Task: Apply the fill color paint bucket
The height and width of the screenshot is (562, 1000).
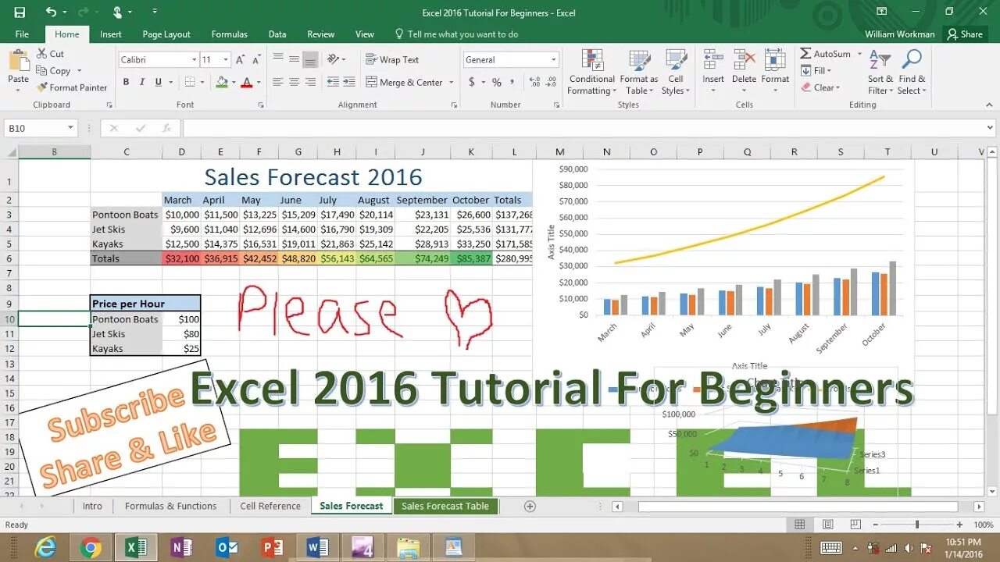Action: (222, 82)
